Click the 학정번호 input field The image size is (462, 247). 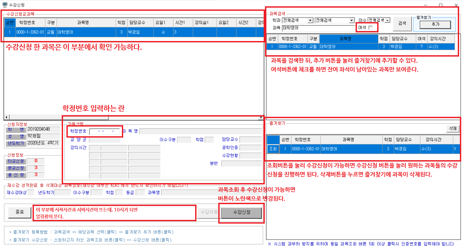pos(105,131)
